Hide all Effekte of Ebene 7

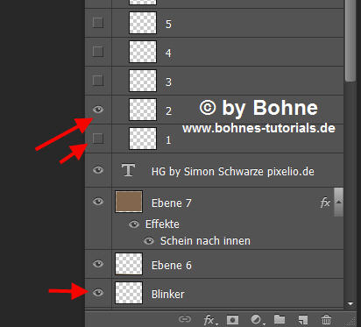tap(134, 224)
